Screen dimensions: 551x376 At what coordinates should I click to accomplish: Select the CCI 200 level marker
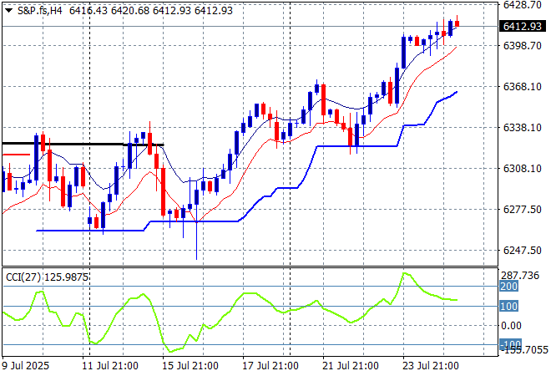click(508, 287)
